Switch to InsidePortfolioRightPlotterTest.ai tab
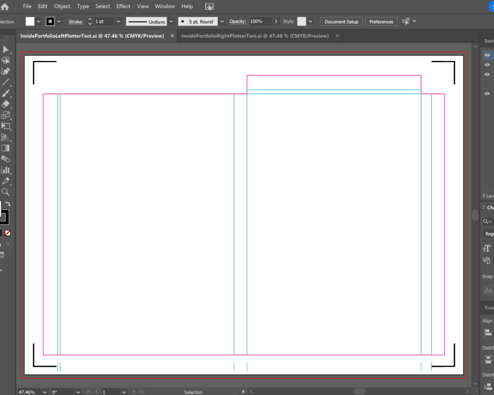This screenshot has width=494, height=395. tap(254, 36)
